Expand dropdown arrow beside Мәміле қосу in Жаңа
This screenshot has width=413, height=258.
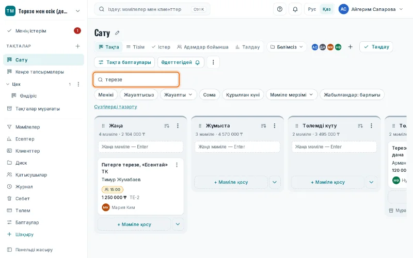coord(178,224)
